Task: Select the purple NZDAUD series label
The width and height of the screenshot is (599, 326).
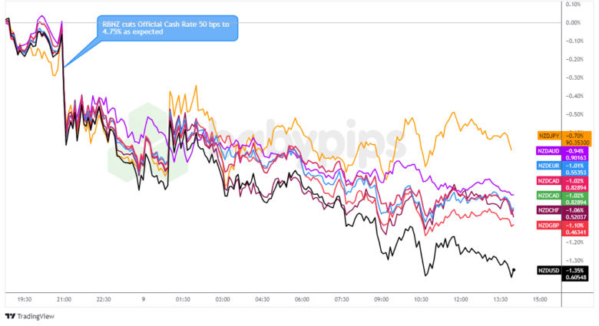Action: 549,151
